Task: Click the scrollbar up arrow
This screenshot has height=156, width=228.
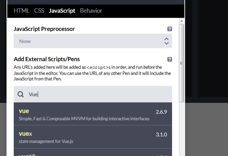Action: [182, 21]
